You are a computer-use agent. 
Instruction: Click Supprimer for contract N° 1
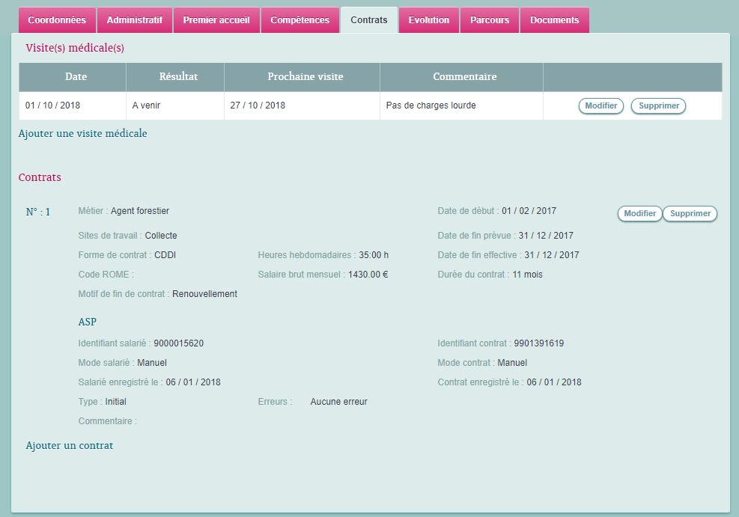click(x=690, y=214)
